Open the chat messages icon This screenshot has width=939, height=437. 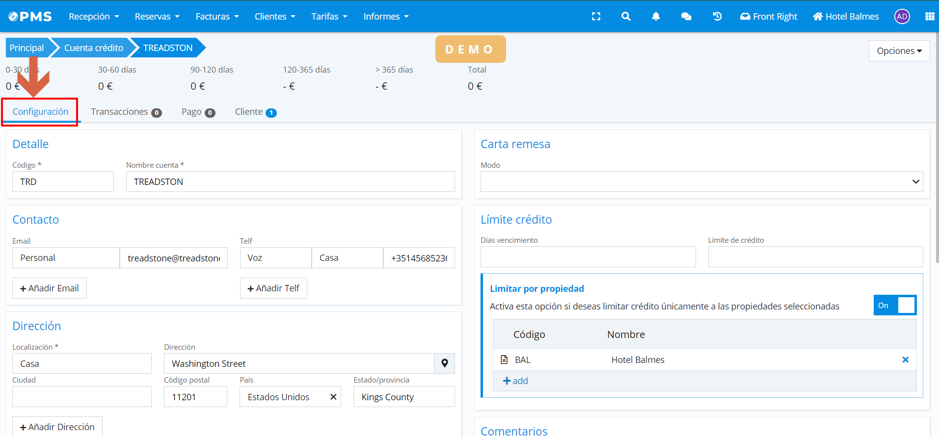click(686, 16)
